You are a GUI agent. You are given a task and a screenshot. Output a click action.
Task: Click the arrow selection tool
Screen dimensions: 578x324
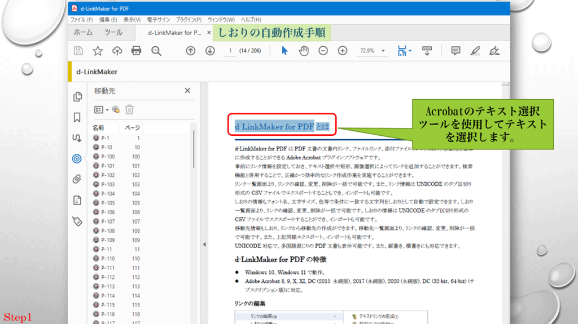[284, 51]
